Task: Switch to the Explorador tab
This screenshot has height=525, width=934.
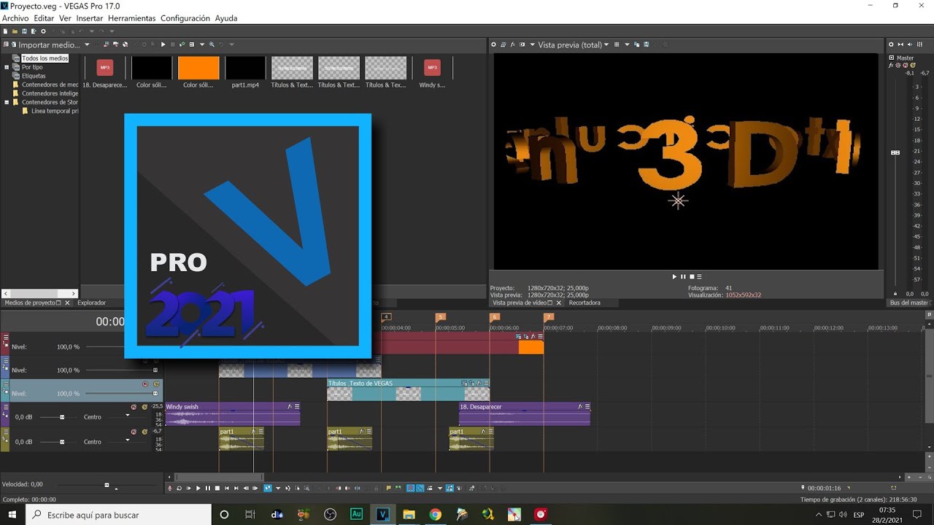Action: 91,303
